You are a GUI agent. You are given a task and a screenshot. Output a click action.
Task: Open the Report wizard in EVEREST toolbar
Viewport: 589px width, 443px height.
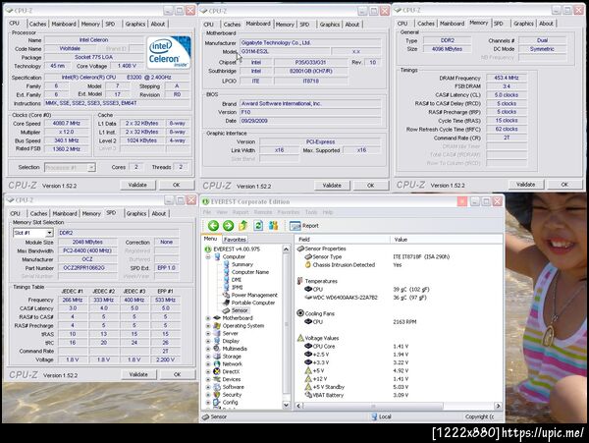pyautogui.click(x=304, y=226)
